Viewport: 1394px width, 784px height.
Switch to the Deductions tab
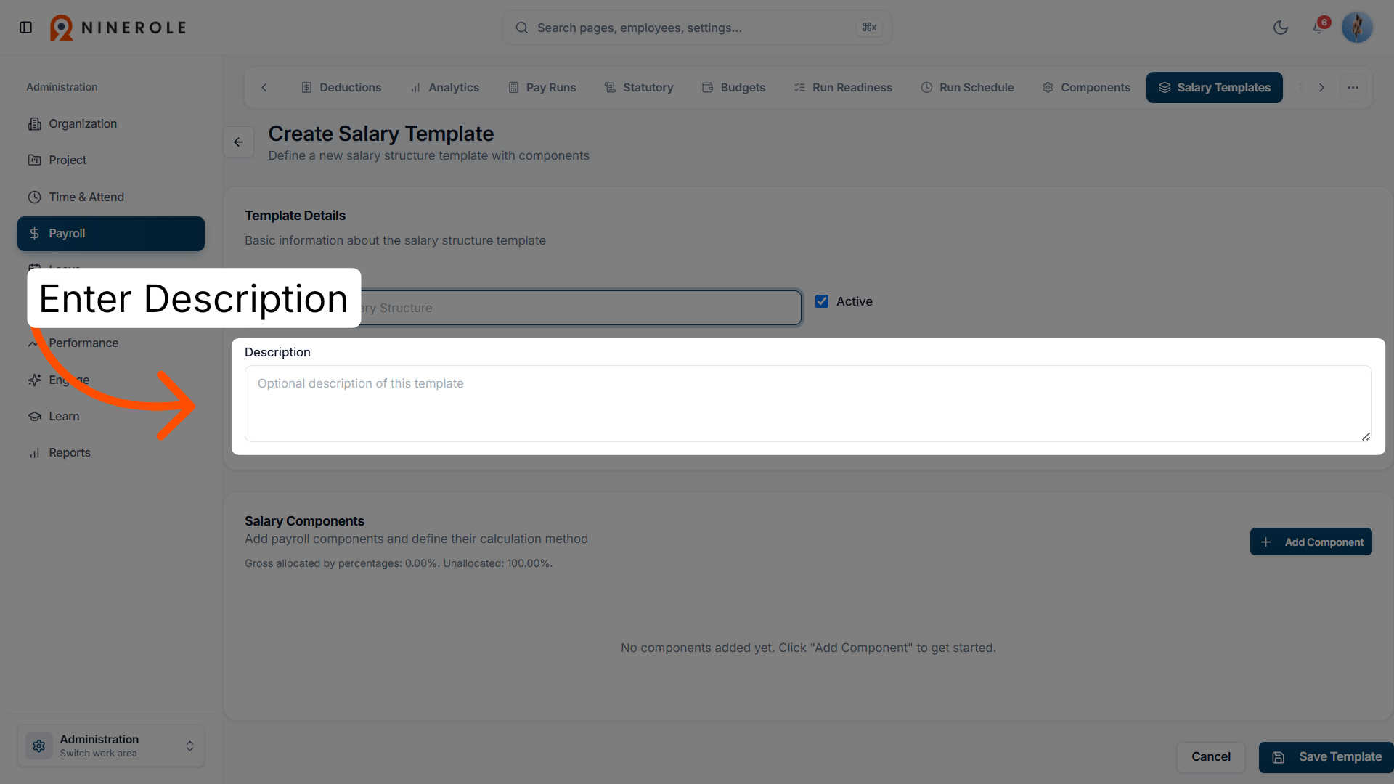point(341,87)
